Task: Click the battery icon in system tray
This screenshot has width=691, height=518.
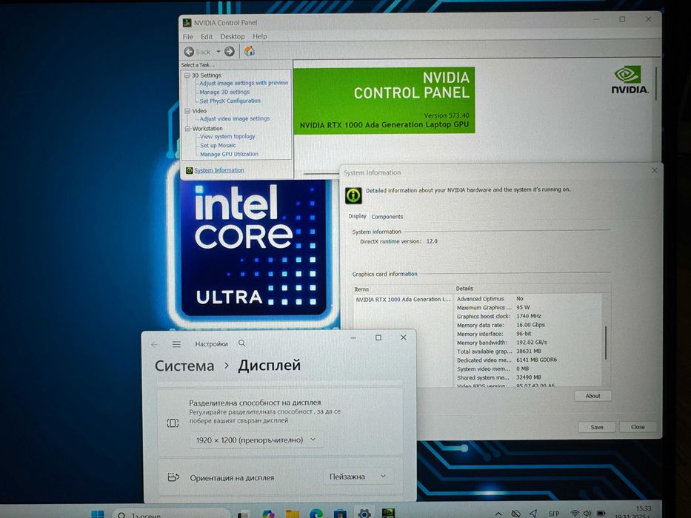Action: pos(600,514)
